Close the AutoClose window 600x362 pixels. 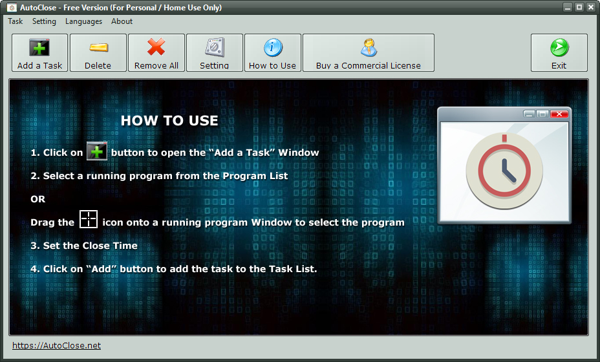coord(590,7)
